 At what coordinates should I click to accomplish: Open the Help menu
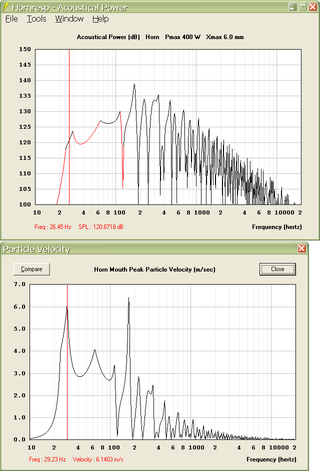(100, 19)
